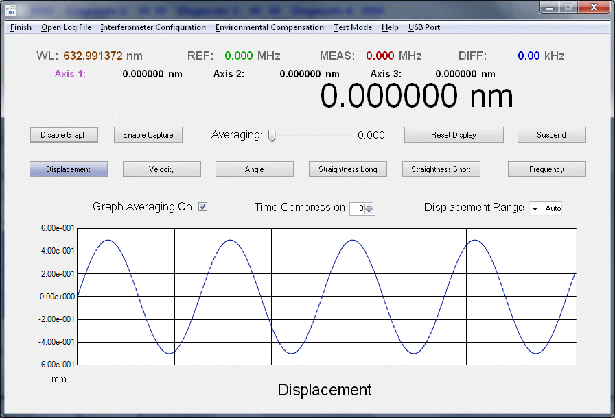Click the Time Compression value field
615x418 pixels.
[x=358, y=208]
